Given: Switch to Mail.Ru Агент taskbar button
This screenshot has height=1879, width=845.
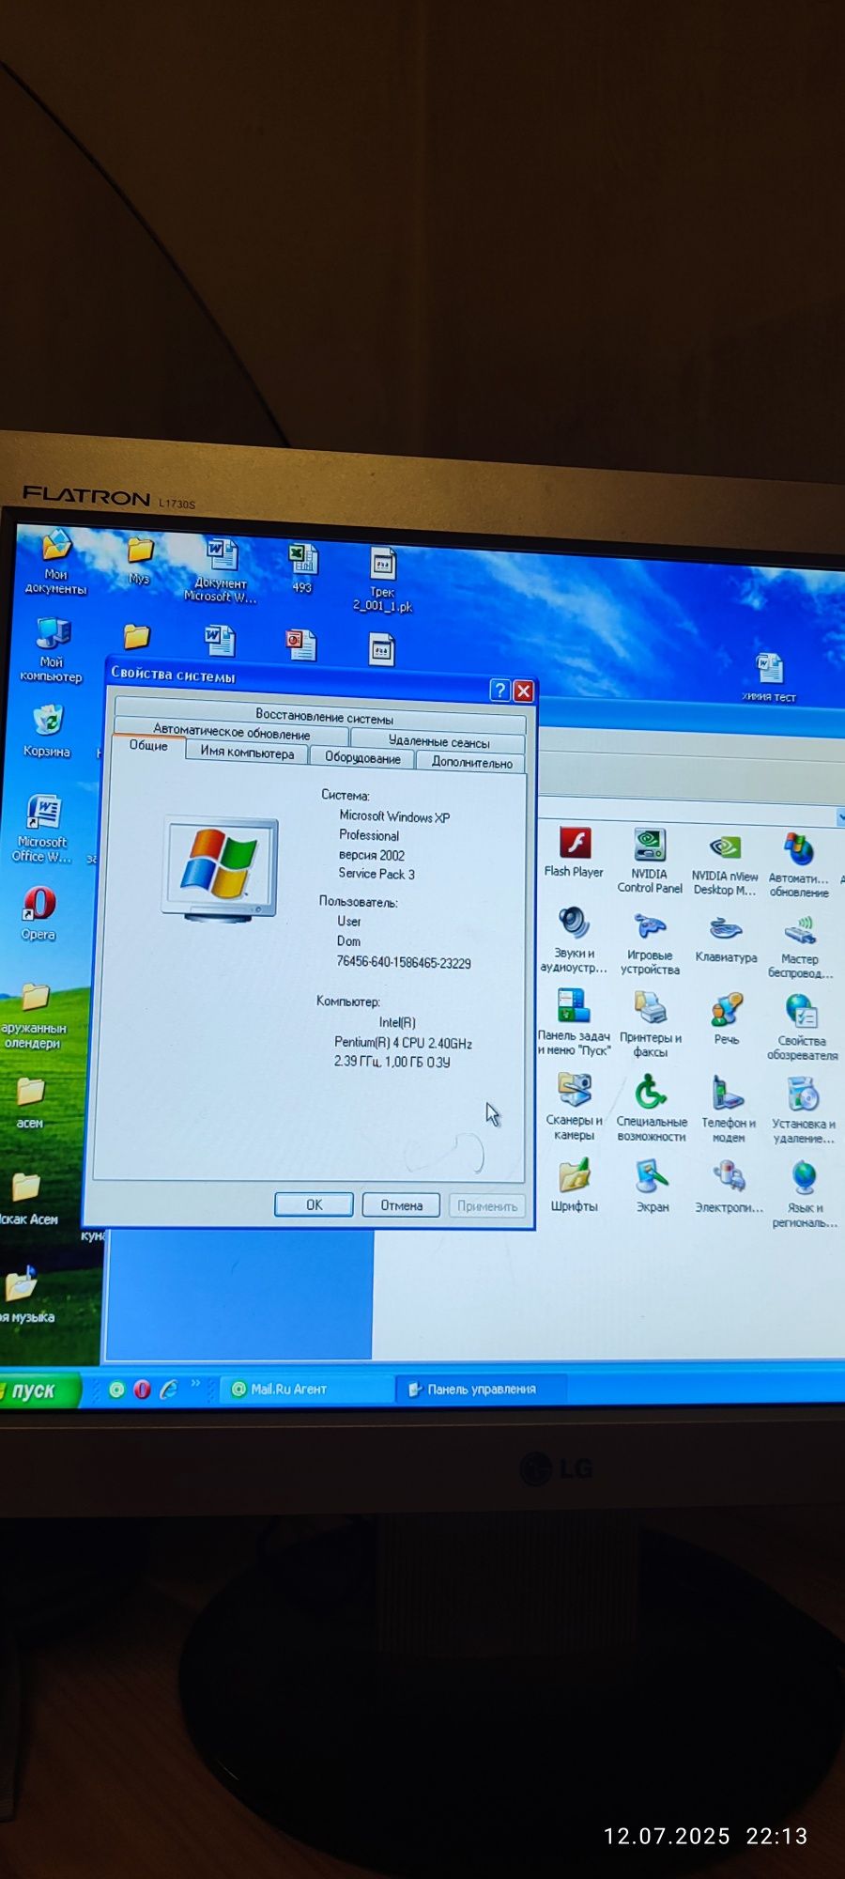Looking at the screenshot, I should [308, 1389].
